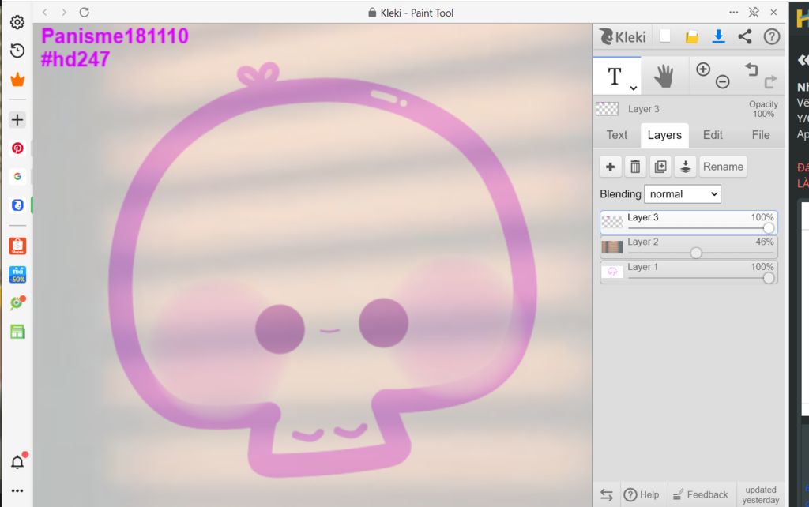Go back in the panel navigation
The image size is (809, 507).
click(x=45, y=12)
